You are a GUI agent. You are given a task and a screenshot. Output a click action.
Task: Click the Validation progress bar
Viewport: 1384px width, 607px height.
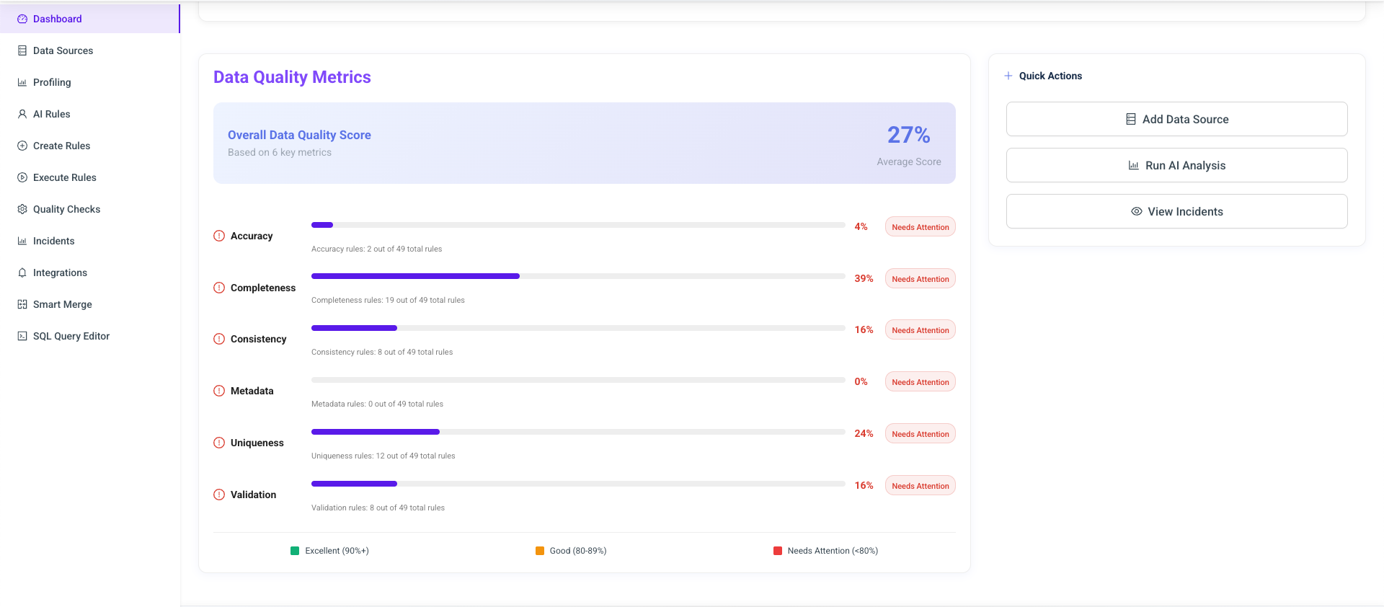click(578, 484)
